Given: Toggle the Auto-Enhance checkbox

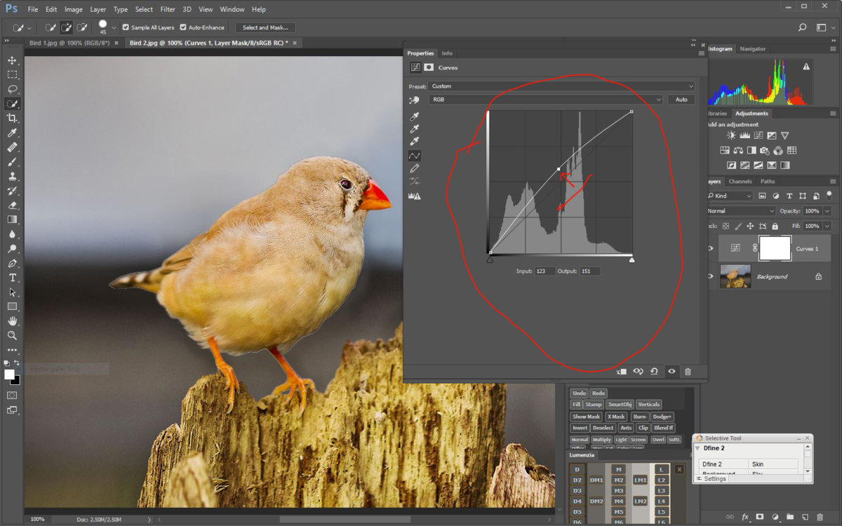Looking at the screenshot, I should pos(183,28).
